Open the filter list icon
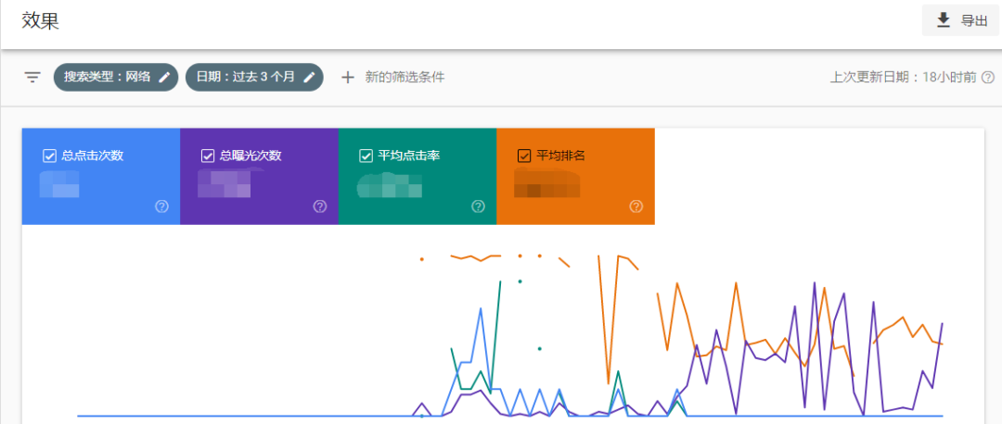The height and width of the screenshot is (424, 1002). 32,77
